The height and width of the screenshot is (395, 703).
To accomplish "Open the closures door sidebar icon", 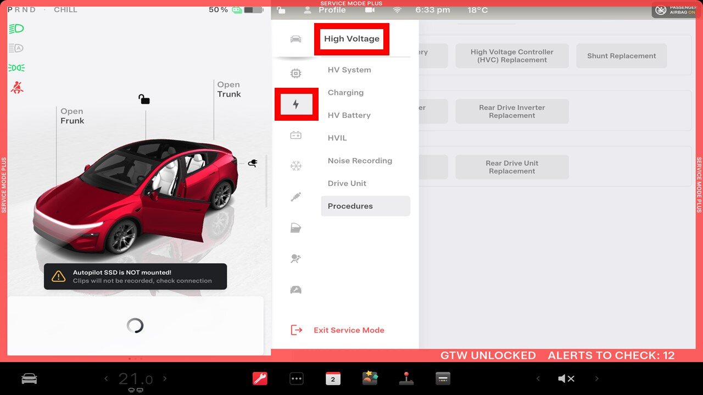I will (296, 228).
